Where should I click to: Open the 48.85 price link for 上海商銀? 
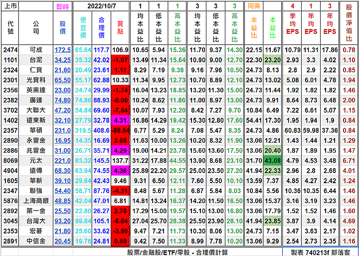(x=62, y=201)
